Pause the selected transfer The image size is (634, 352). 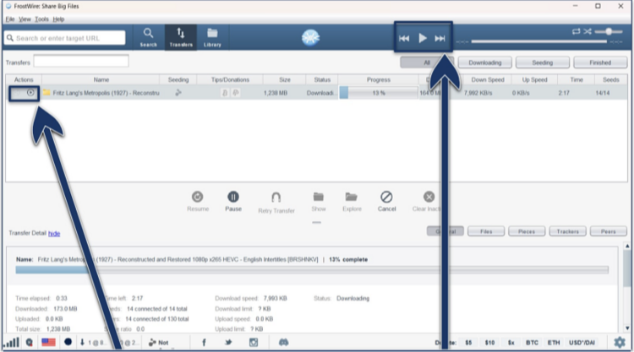pos(233,201)
